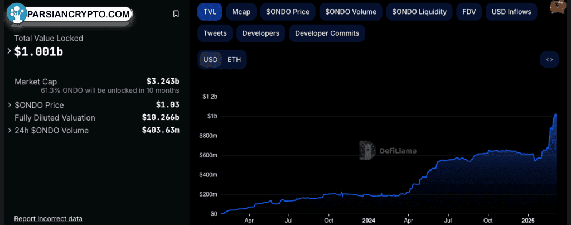
Task: Toggle the Mcap chart metric
Action: tap(241, 12)
